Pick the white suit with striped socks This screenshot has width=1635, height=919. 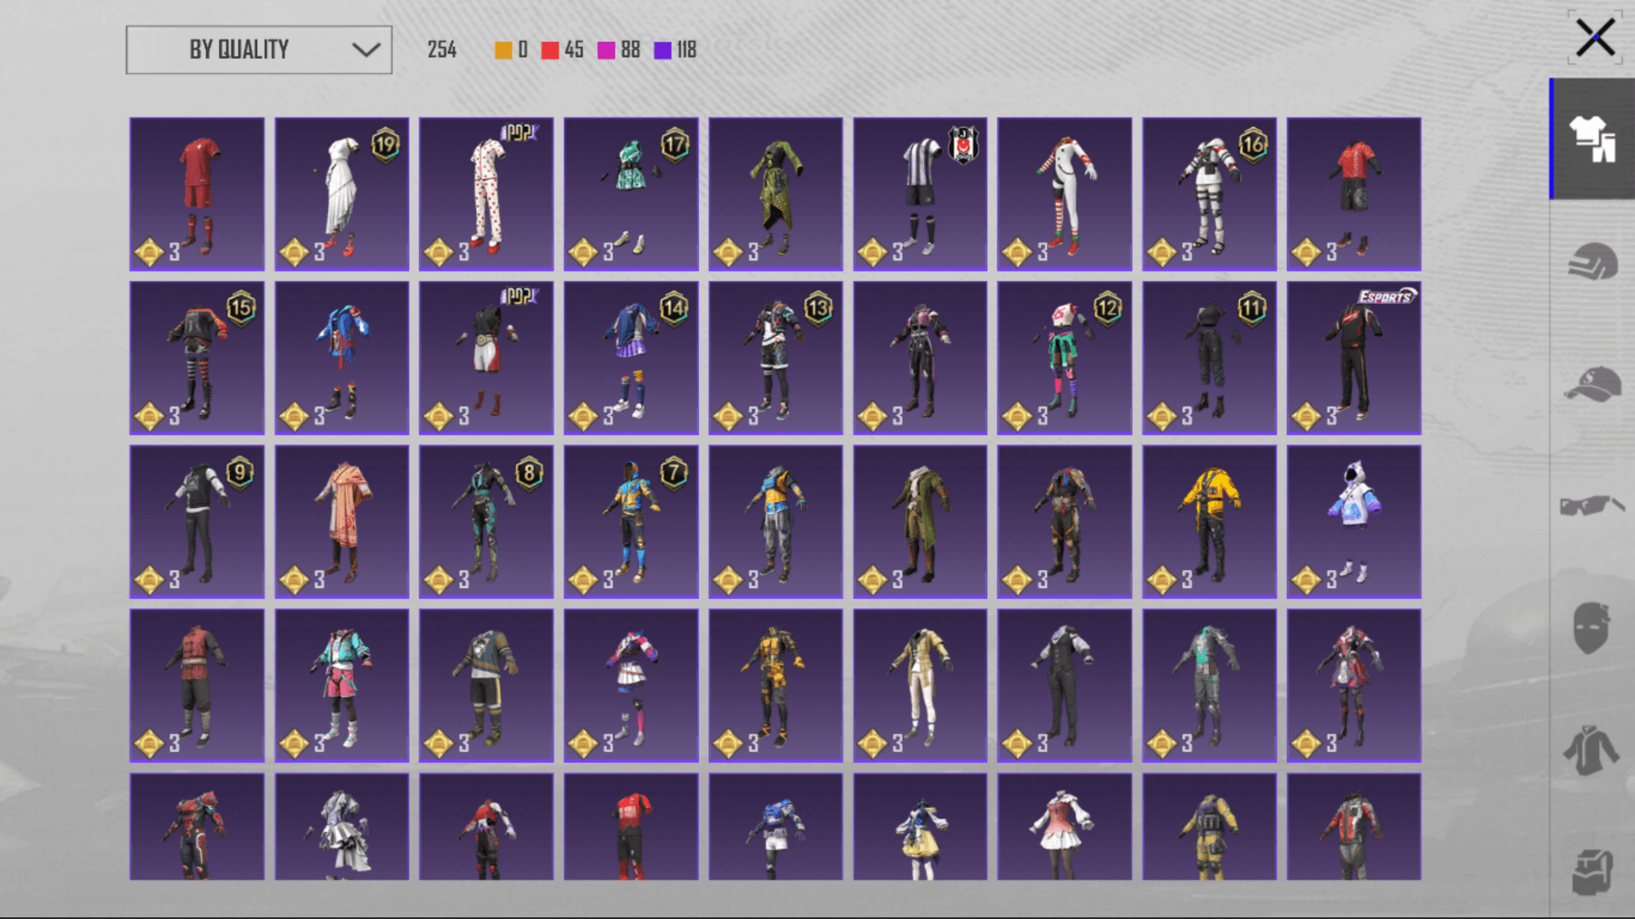pyautogui.click(x=1064, y=194)
